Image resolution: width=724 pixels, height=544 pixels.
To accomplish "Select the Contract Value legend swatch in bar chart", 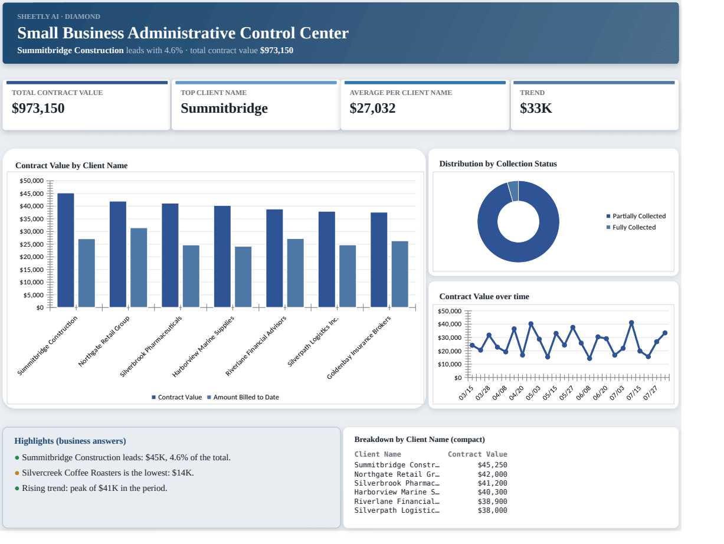I will [x=154, y=398].
